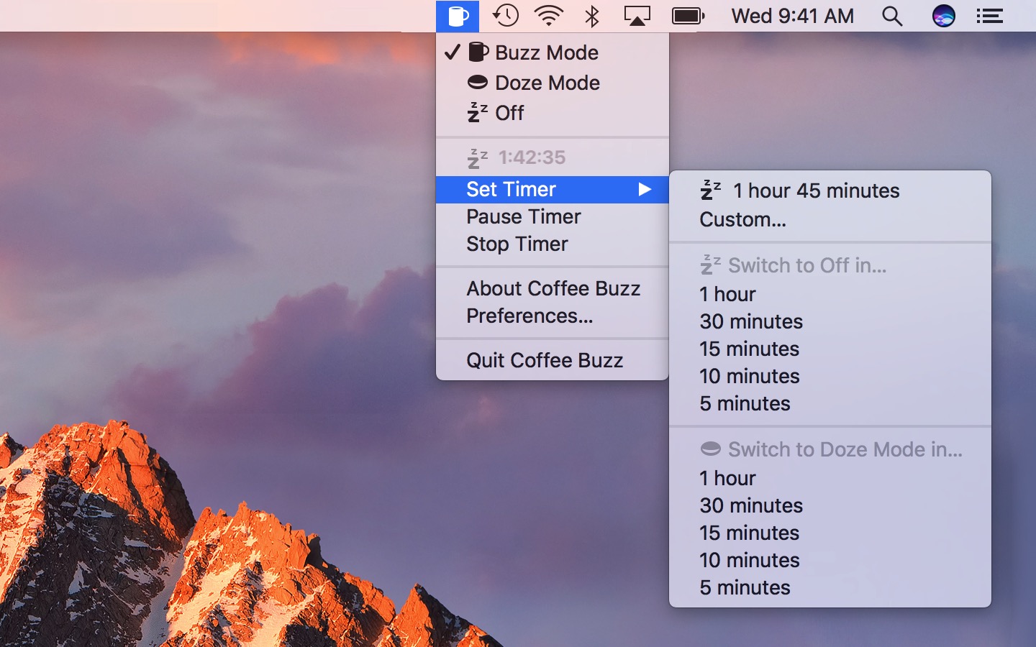
Task: Turn Coffee Buzz Off
Action: point(509,113)
